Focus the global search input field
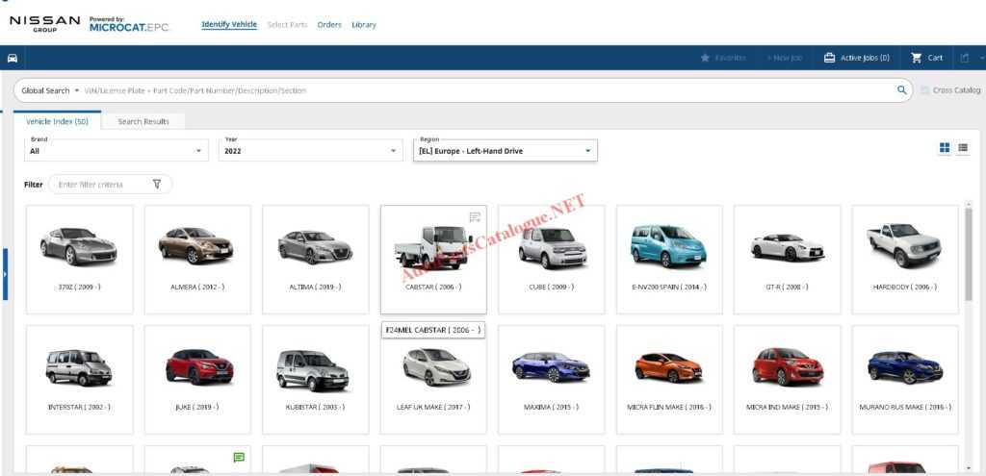This screenshot has height=476, width=986. point(487,90)
